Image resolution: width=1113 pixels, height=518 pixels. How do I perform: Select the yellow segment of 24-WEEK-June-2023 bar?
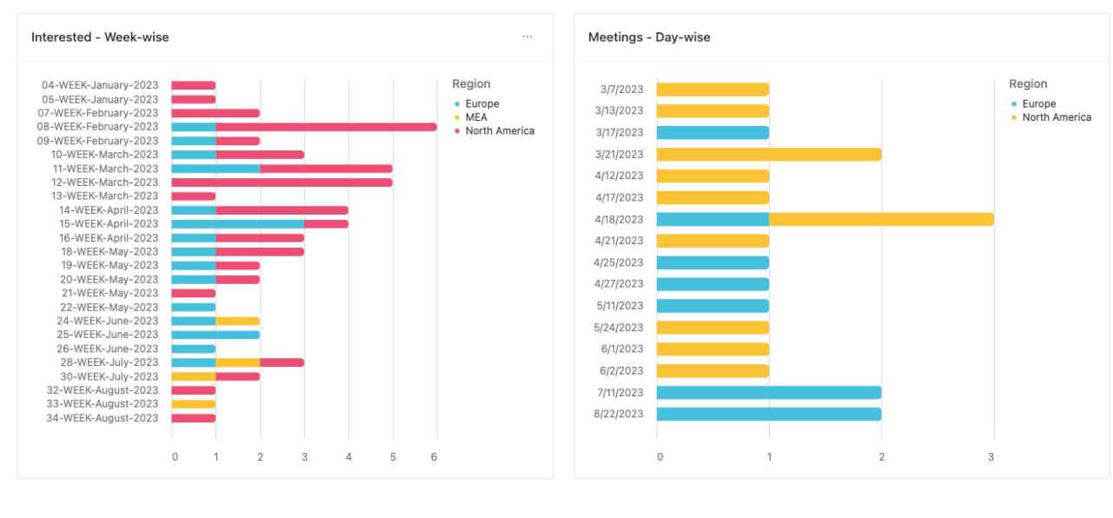(x=237, y=321)
